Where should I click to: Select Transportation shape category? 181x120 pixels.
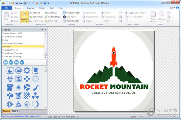click(23, 50)
